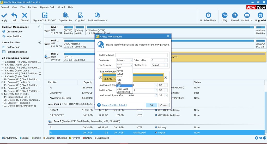Click the Partition Label text field
Screen dimensions: 267x144
(x=141, y=55)
